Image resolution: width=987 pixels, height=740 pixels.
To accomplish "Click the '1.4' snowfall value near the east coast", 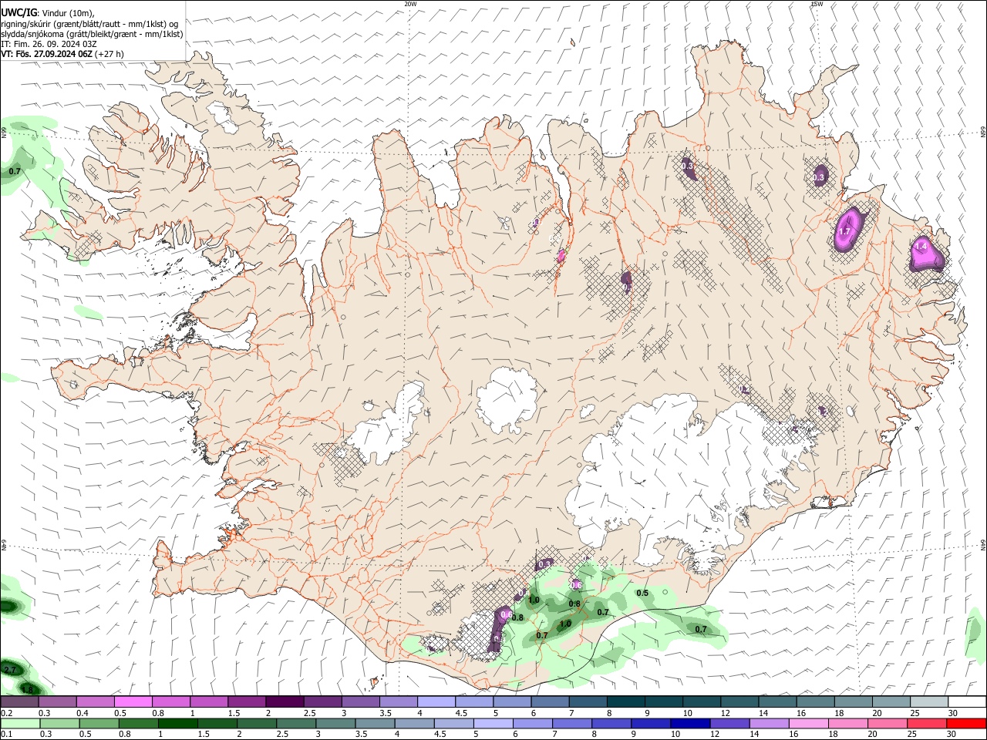I will (x=920, y=247).
